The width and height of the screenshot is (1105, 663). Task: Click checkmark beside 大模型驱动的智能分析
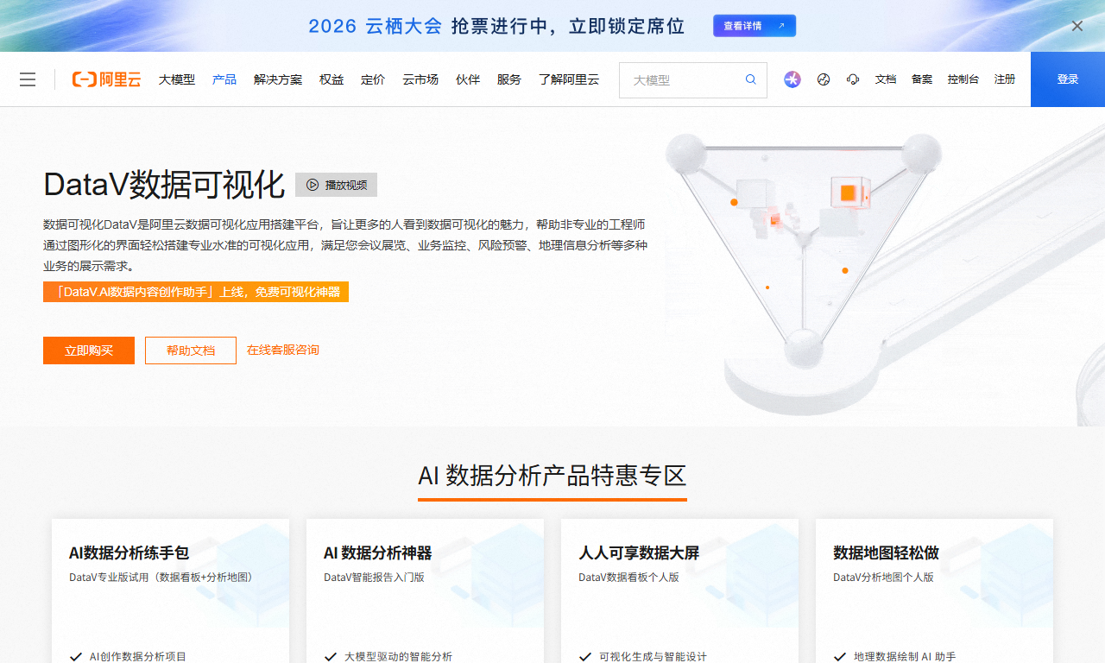[x=331, y=657]
